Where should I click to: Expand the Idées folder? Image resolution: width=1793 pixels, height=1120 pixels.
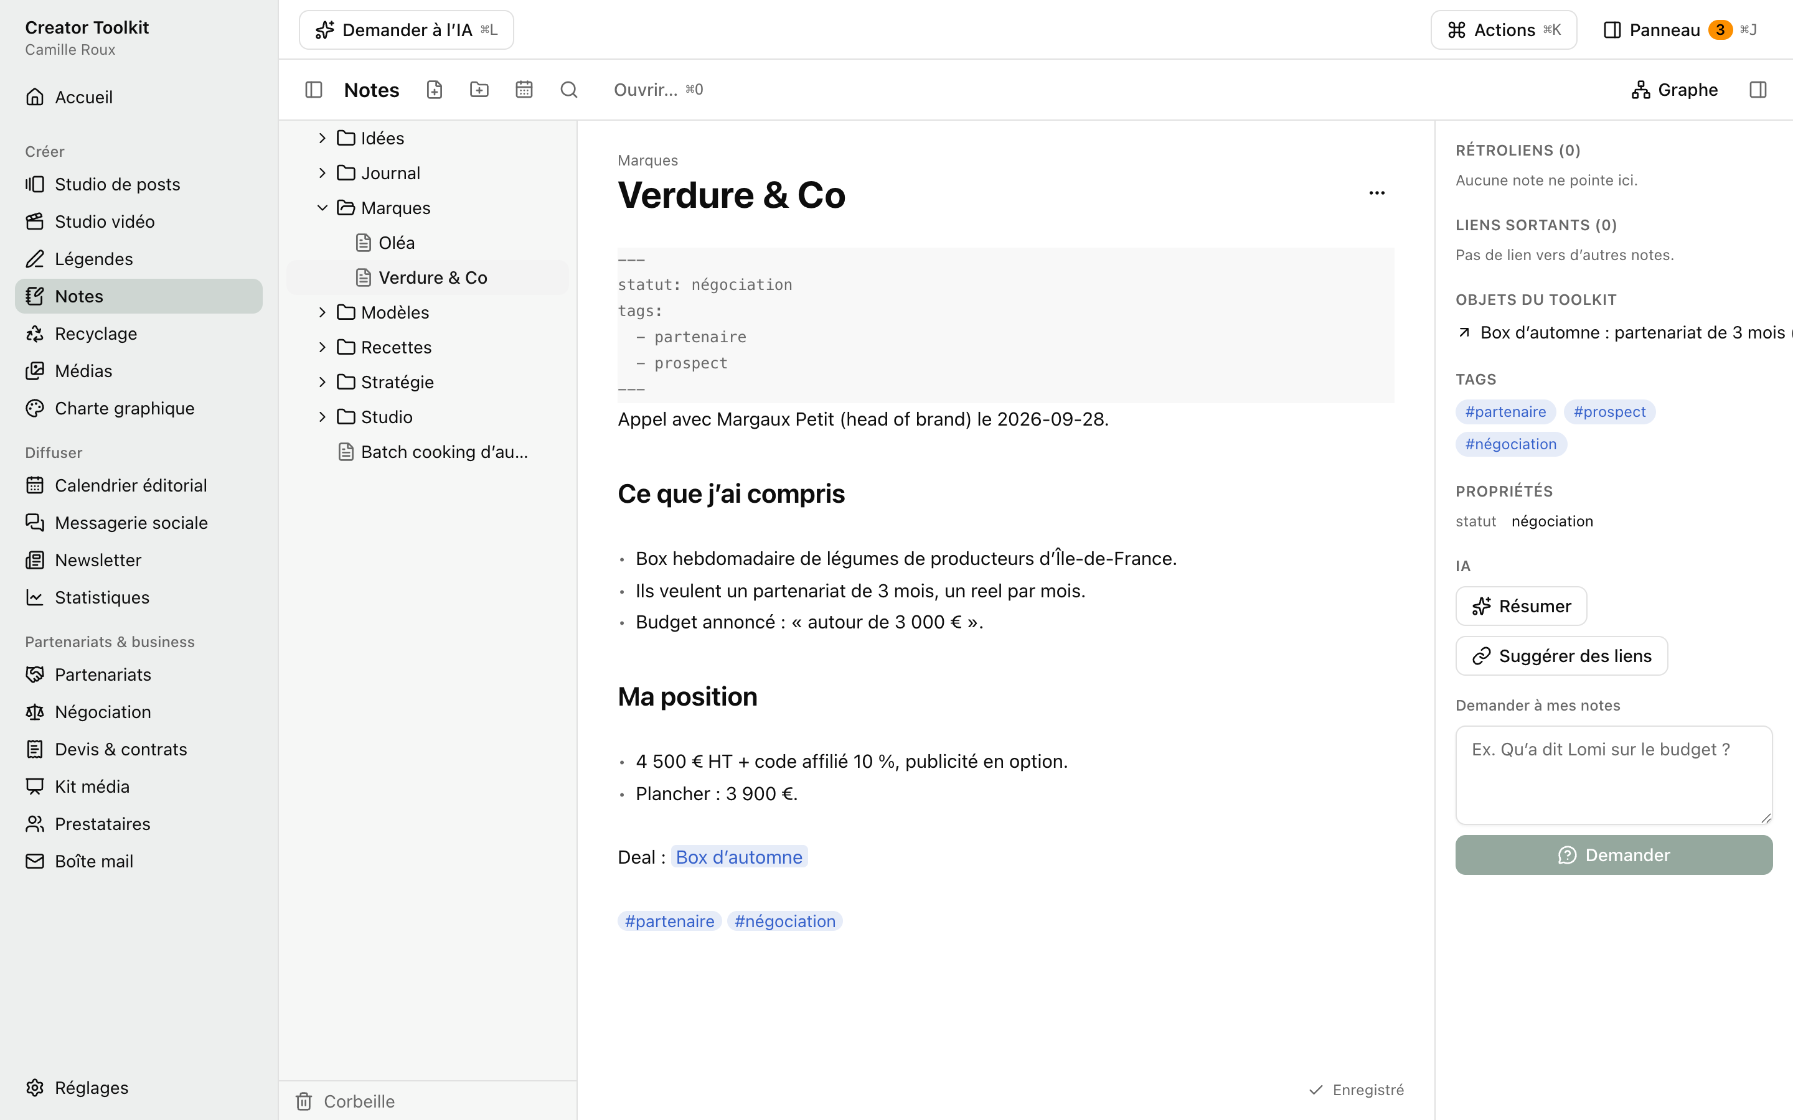(x=322, y=139)
